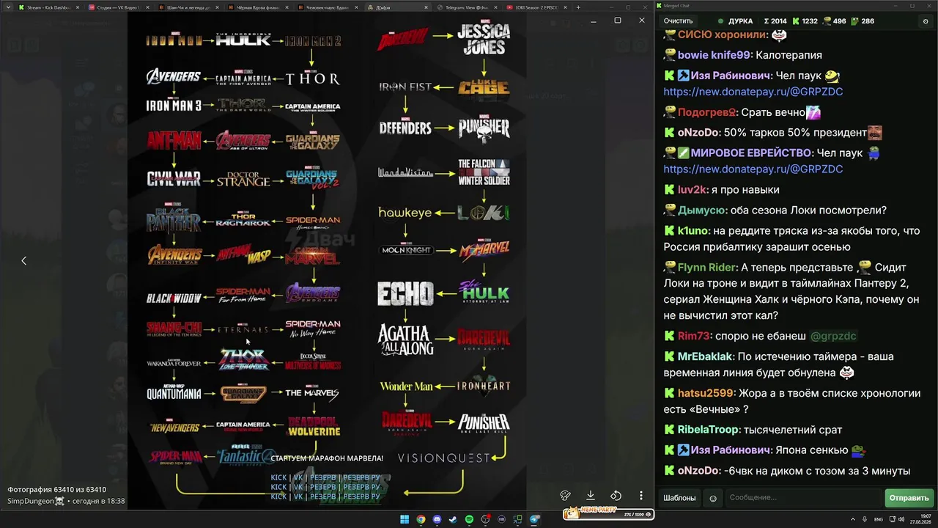Click the Фотография 63410 из 63410 counter
This screenshot has height=528, width=938.
(57, 489)
